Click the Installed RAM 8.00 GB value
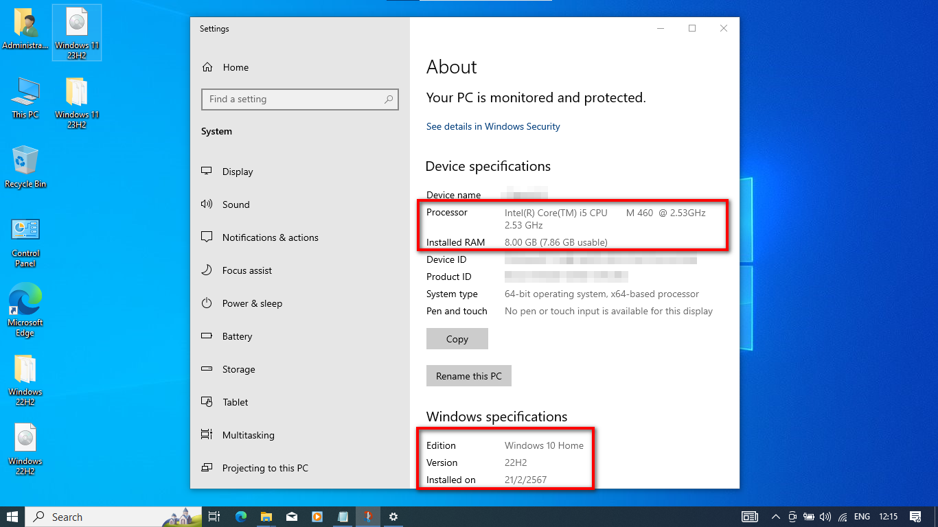This screenshot has height=527, width=938. point(556,242)
